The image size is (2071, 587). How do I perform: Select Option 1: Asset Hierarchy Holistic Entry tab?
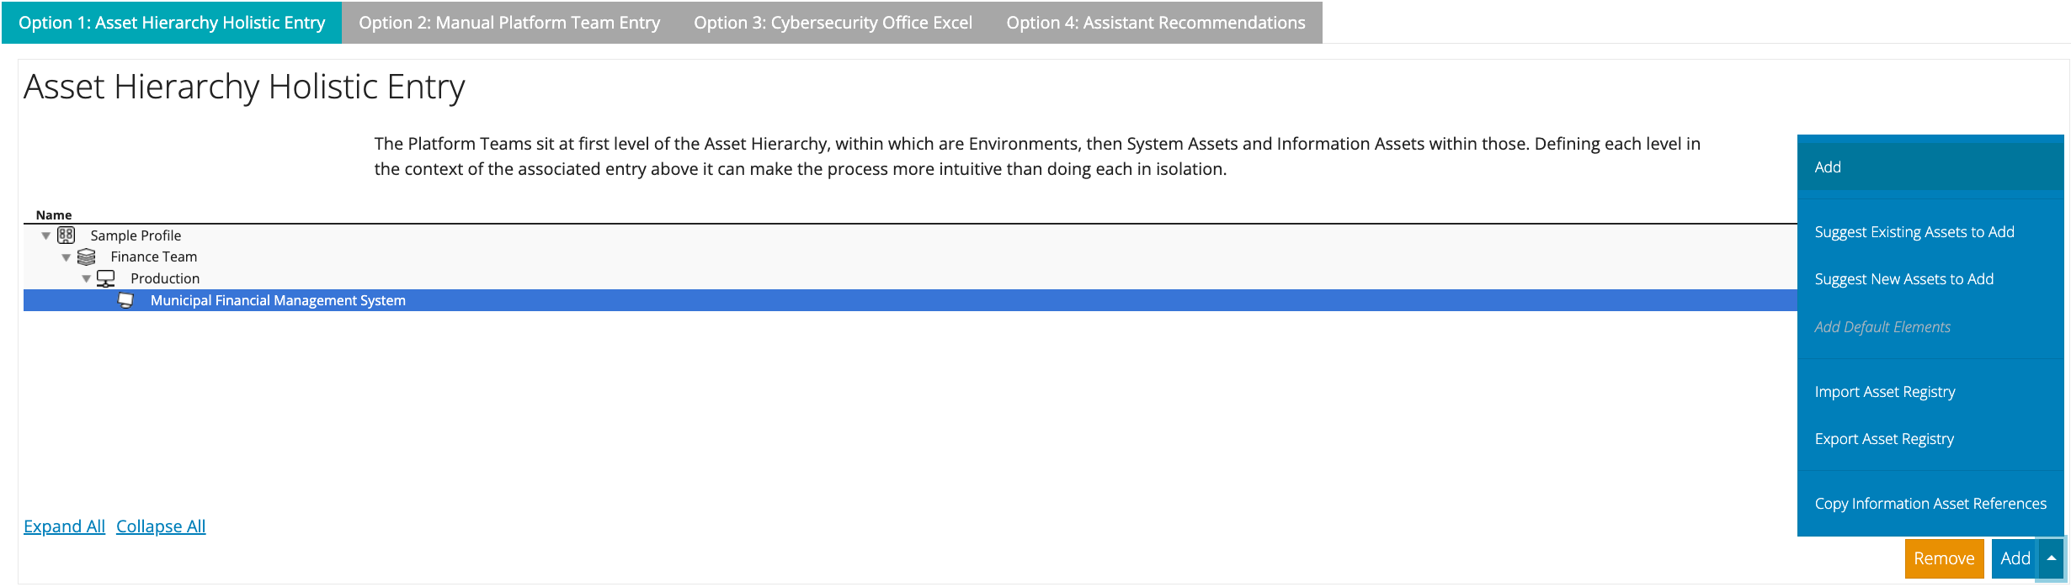coord(172,23)
